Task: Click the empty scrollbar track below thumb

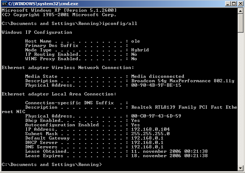Action: [240, 99]
